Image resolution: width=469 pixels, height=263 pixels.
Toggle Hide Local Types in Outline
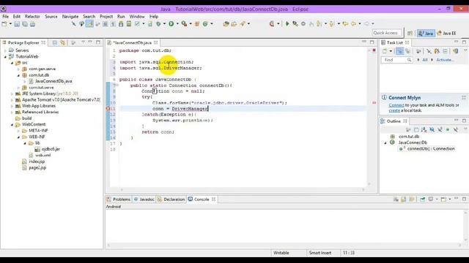(456, 130)
